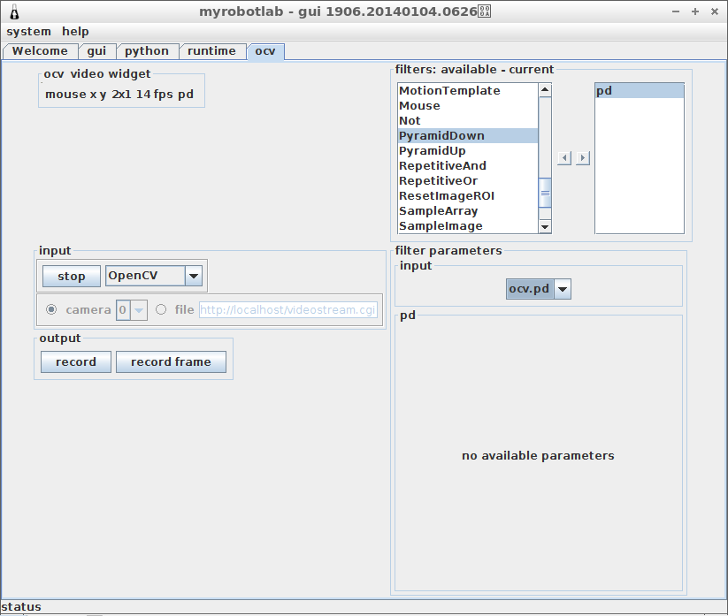Click the myrobotlab app icon in title bar
The image size is (728, 616).
pyautogui.click(x=14, y=11)
